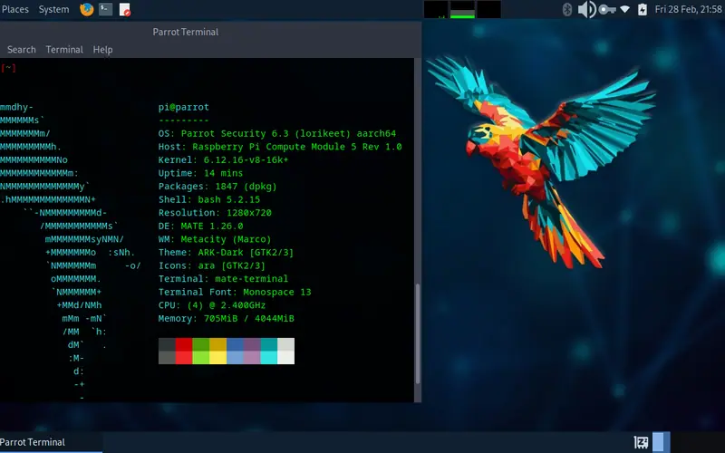The width and height of the screenshot is (725, 453).
Task: Select Parrot Terminal taskbar button
Action: (x=51, y=442)
